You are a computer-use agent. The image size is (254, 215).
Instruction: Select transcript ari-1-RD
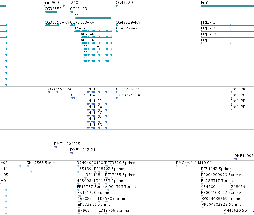(x=93, y=31)
